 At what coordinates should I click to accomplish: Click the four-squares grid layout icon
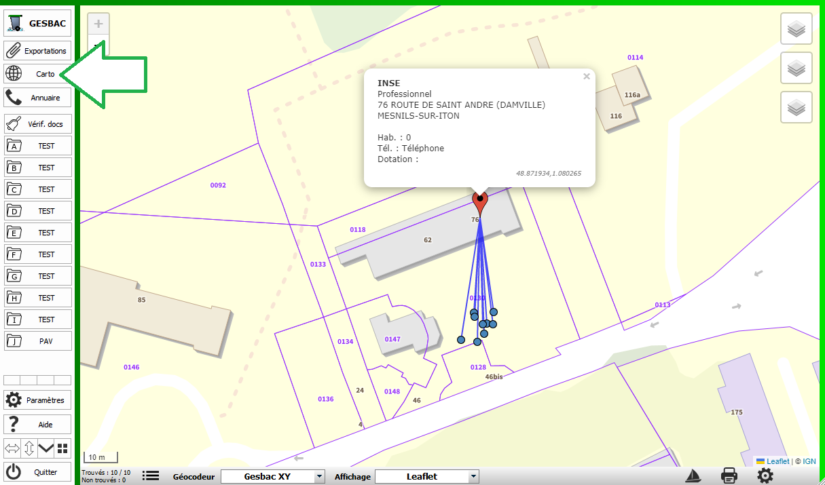[x=62, y=448]
